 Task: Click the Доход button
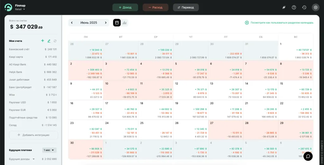(x=125, y=8)
